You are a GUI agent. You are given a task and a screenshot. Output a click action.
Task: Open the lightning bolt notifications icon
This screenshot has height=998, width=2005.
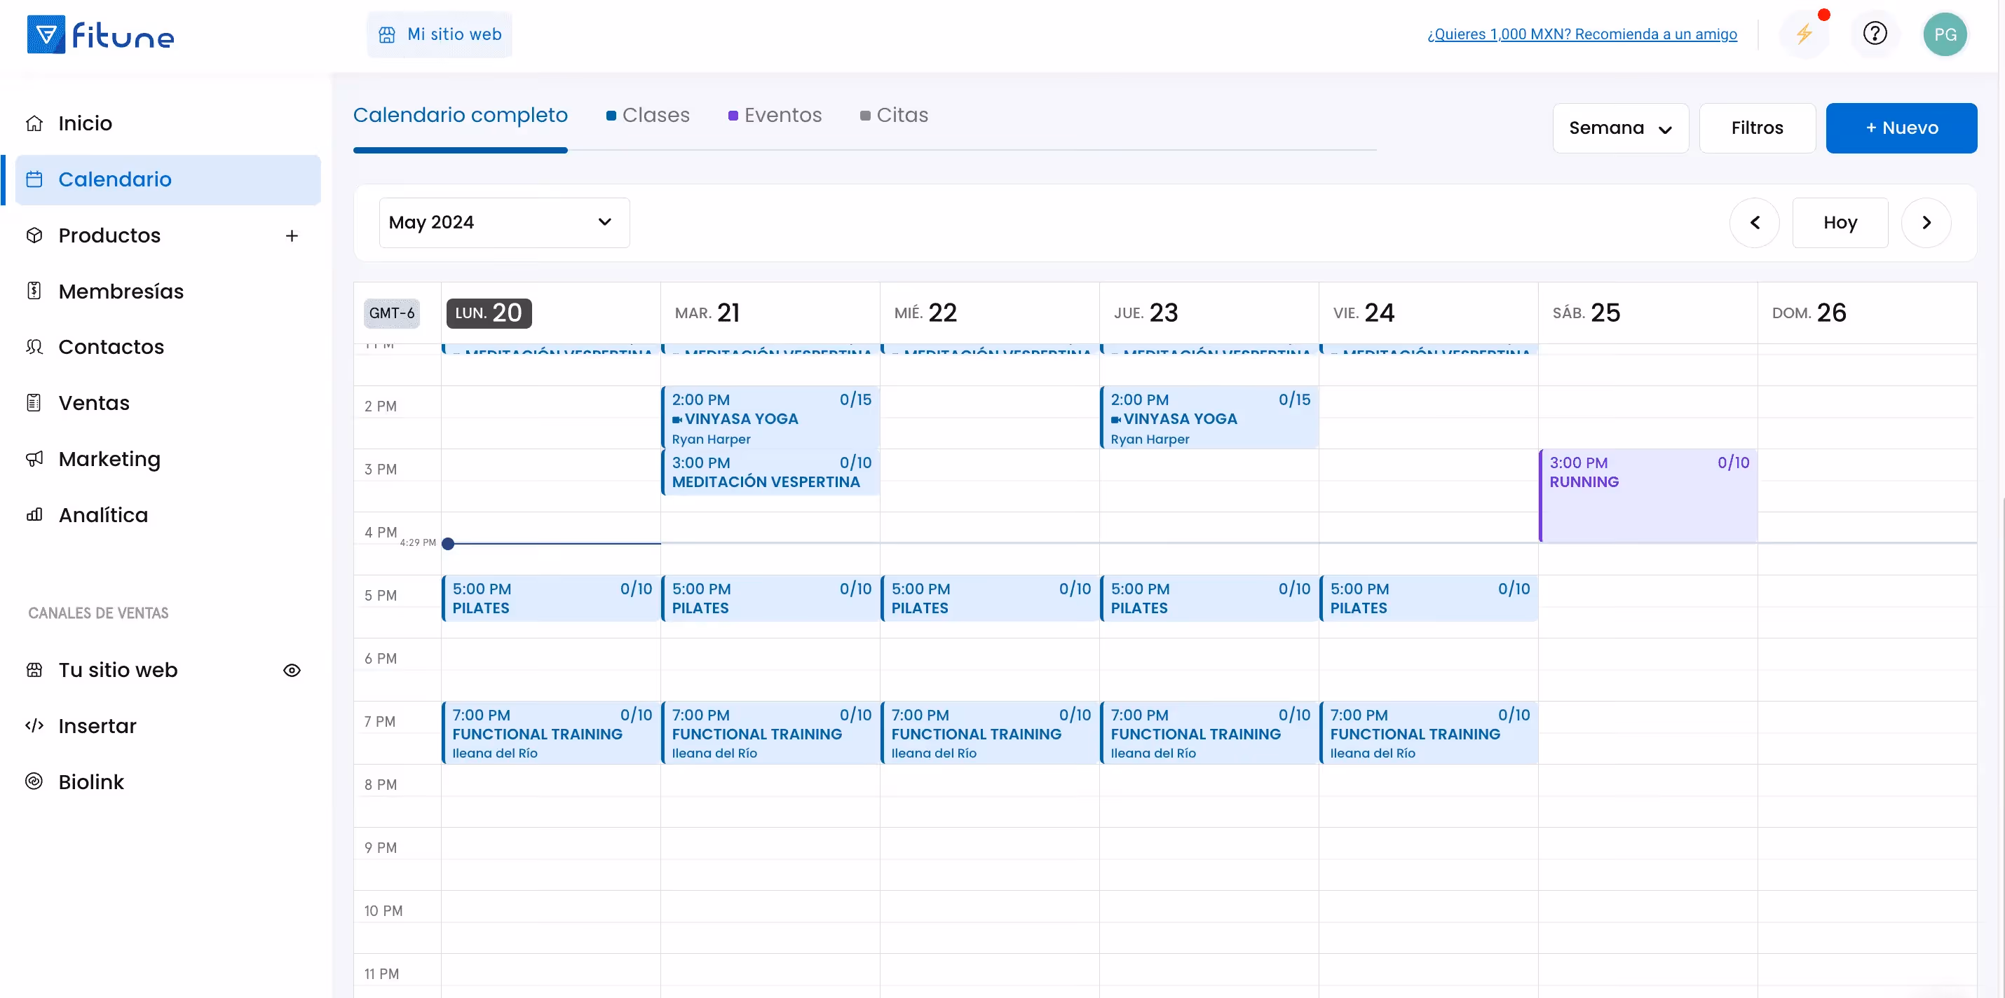pos(1804,34)
